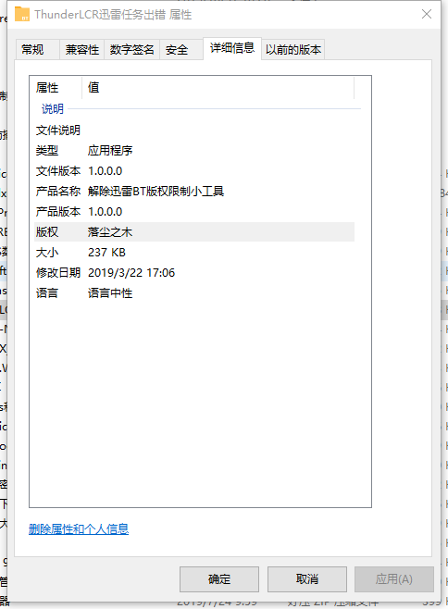Click the 取消 button
Image resolution: width=448 pixels, height=609 pixels.
307,579
